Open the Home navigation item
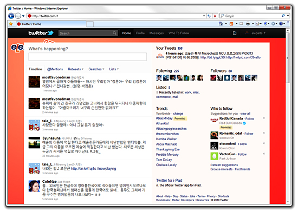This screenshot has height=212, width=298. [127, 33]
